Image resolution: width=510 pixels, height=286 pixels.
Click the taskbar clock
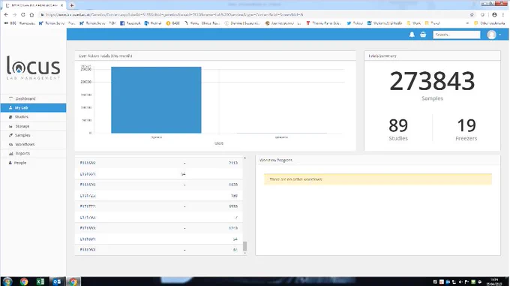(494, 281)
